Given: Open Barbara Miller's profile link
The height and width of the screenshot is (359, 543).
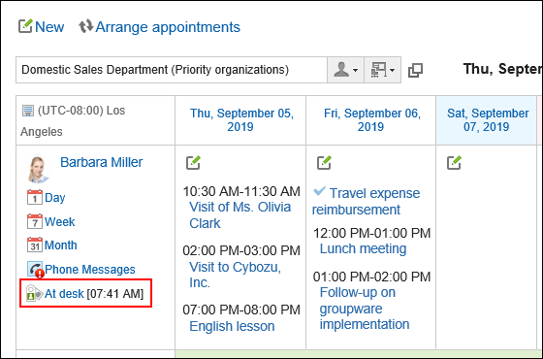Looking at the screenshot, I should tap(101, 162).
